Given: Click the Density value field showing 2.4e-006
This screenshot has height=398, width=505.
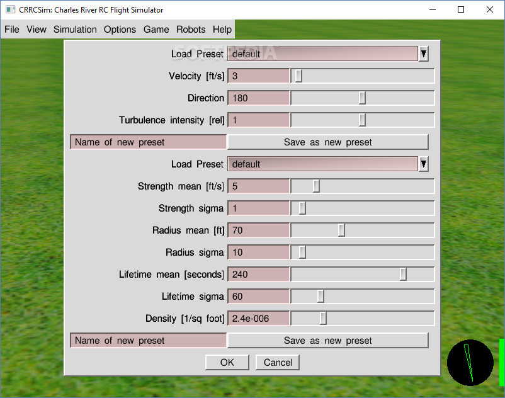Looking at the screenshot, I should point(259,319).
